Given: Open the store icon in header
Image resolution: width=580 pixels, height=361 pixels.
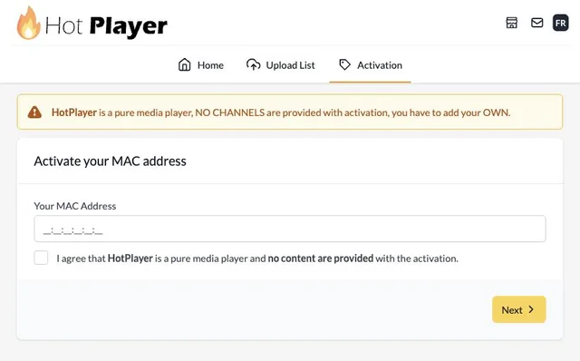Looking at the screenshot, I should point(511,23).
